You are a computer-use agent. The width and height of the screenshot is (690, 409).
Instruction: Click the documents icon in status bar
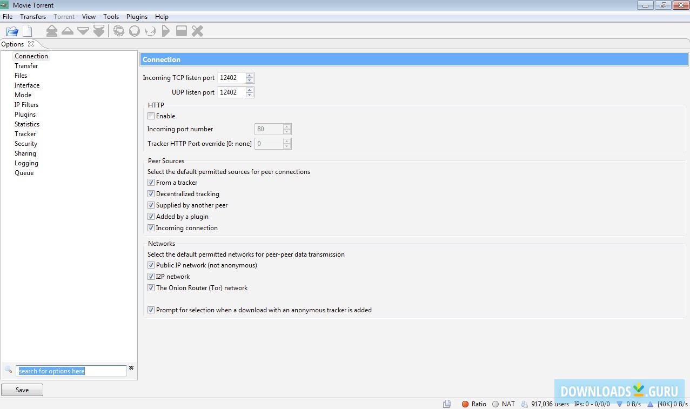[x=447, y=404]
